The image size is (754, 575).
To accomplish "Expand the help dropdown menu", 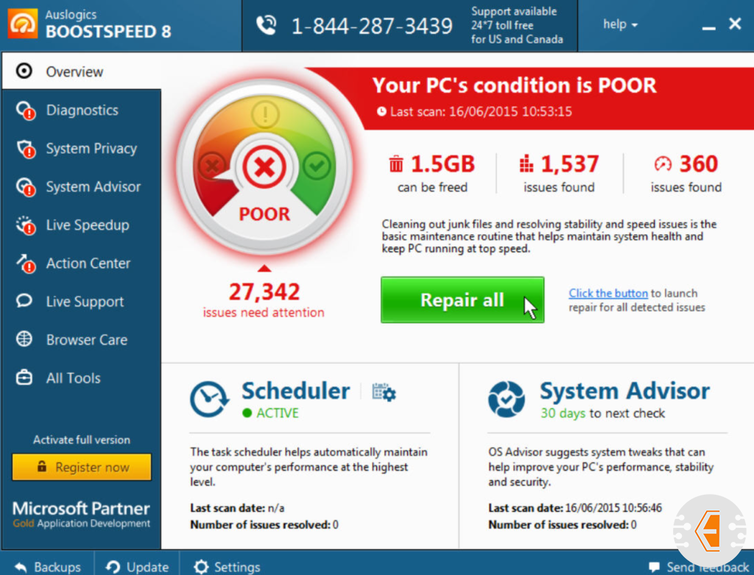I will point(620,24).
